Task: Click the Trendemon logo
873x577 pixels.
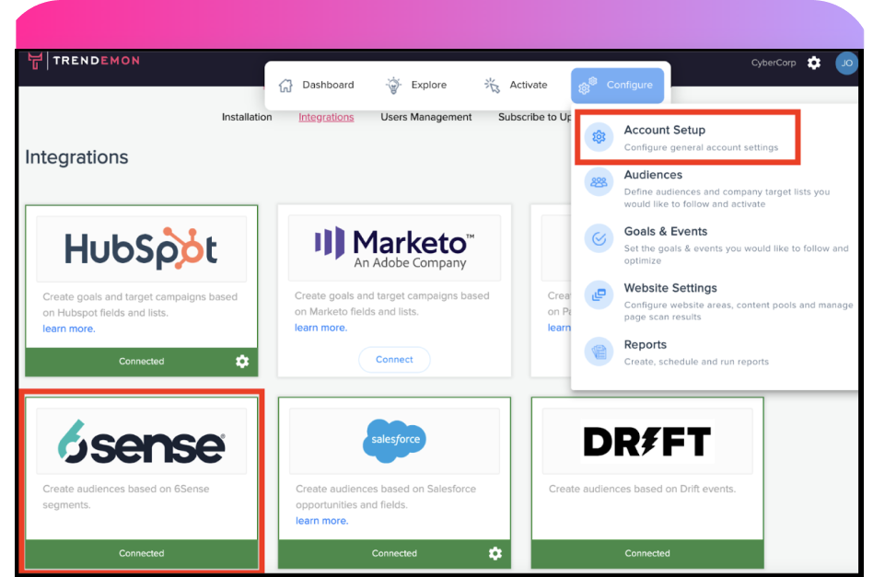Action: (x=84, y=60)
